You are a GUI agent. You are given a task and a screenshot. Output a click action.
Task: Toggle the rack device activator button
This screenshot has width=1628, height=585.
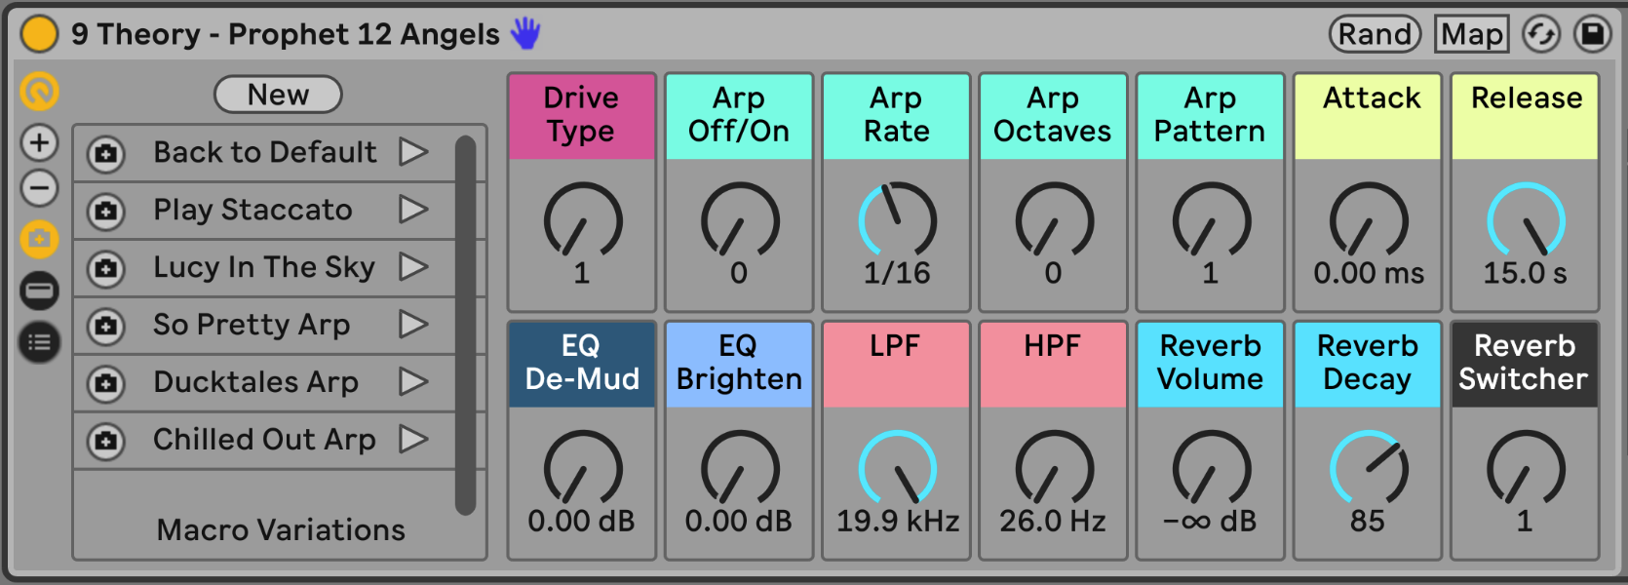40,33
